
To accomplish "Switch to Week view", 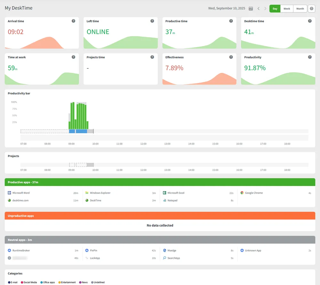I will (x=287, y=9).
